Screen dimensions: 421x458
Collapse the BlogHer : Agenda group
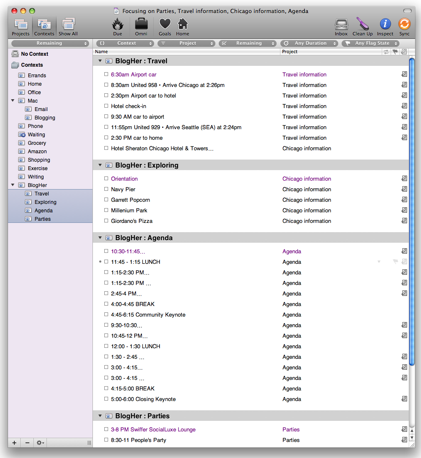coord(100,238)
